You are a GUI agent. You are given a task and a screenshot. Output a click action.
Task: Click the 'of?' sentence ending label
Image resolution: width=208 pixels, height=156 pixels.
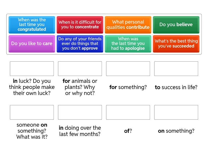point(128,131)
